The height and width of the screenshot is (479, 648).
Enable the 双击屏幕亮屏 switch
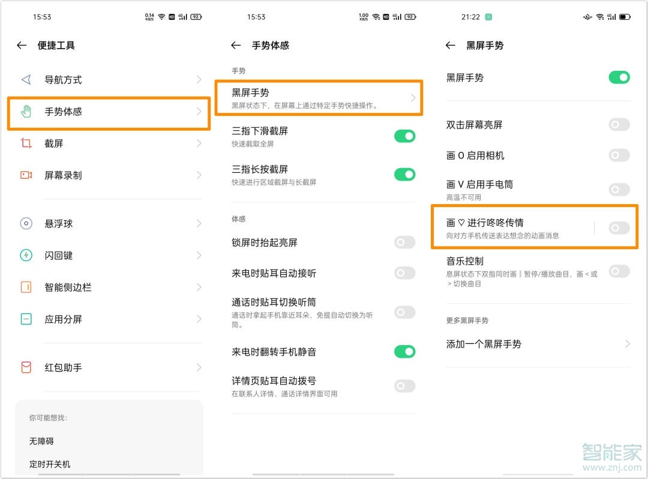tap(619, 125)
